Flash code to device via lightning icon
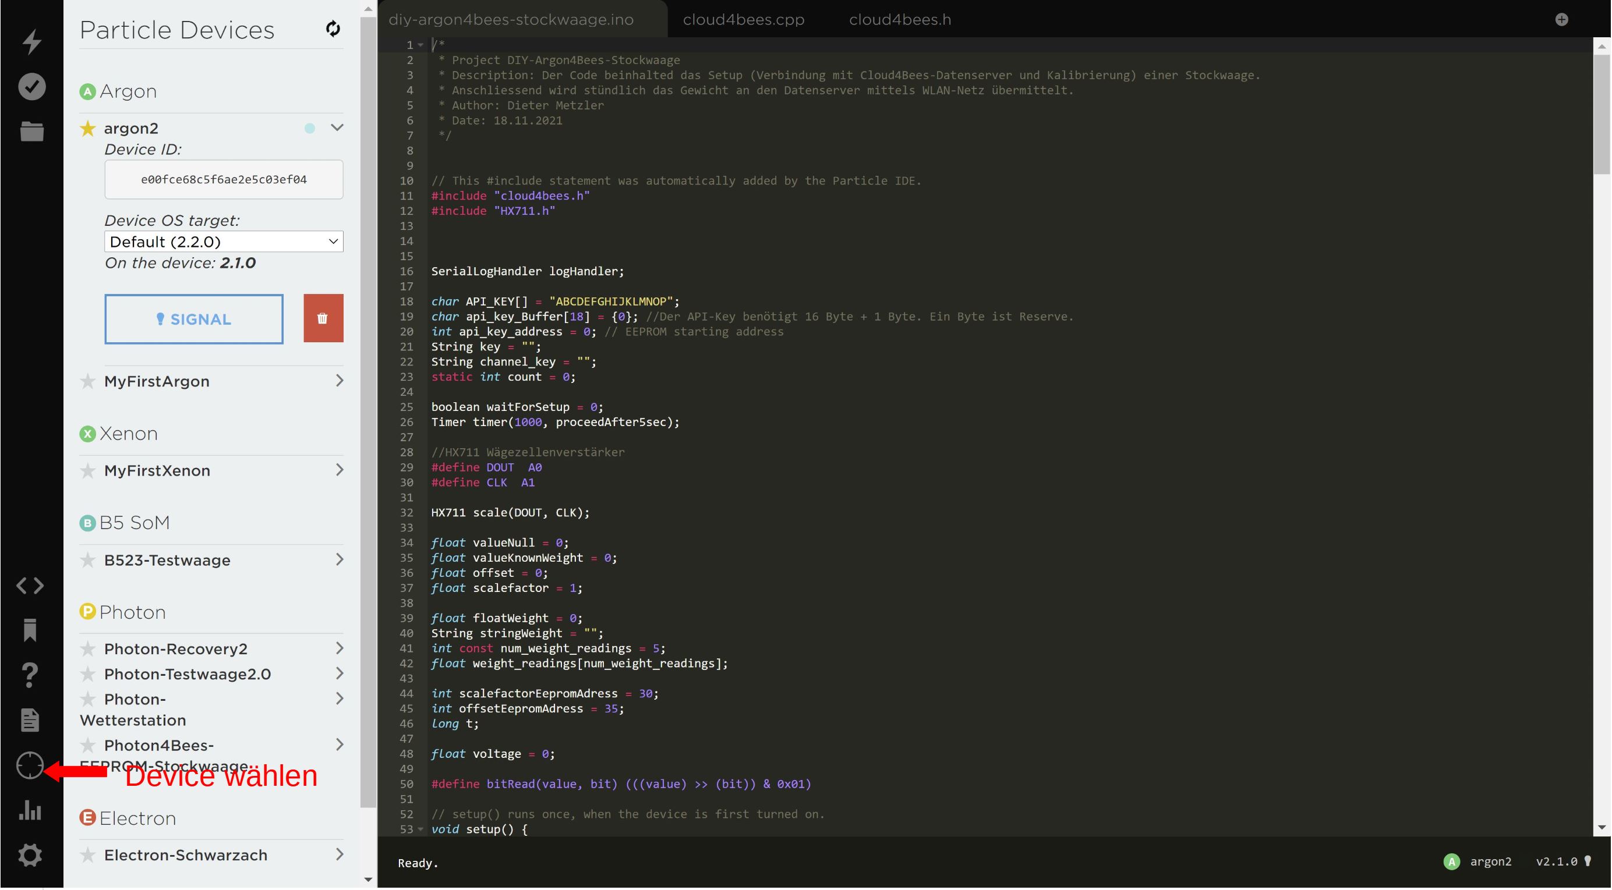 pyautogui.click(x=31, y=41)
